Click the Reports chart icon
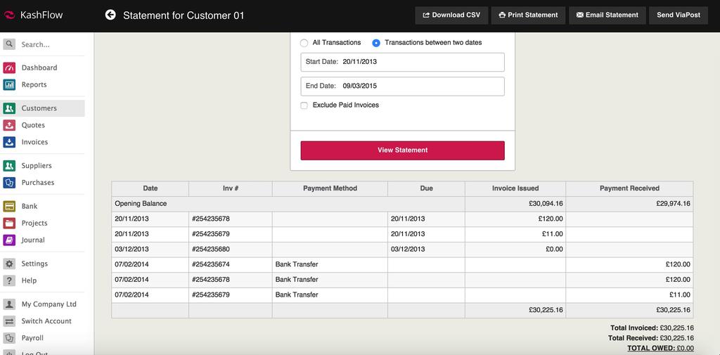This screenshot has width=720, height=355. point(9,84)
